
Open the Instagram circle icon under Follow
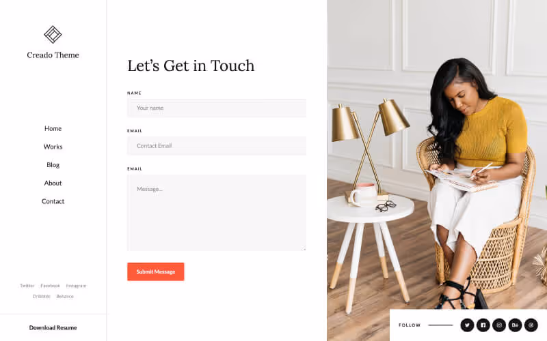click(x=499, y=325)
